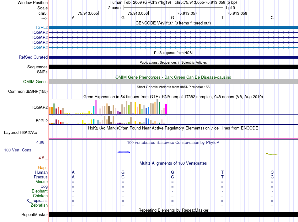Click the Scale label

point(42,8)
